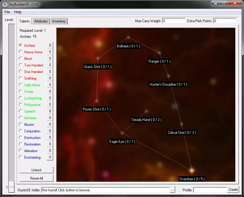The image size is (244, 197).
Task: Click the Critical Shot perk label
Action: pyautogui.click(x=182, y=132)
